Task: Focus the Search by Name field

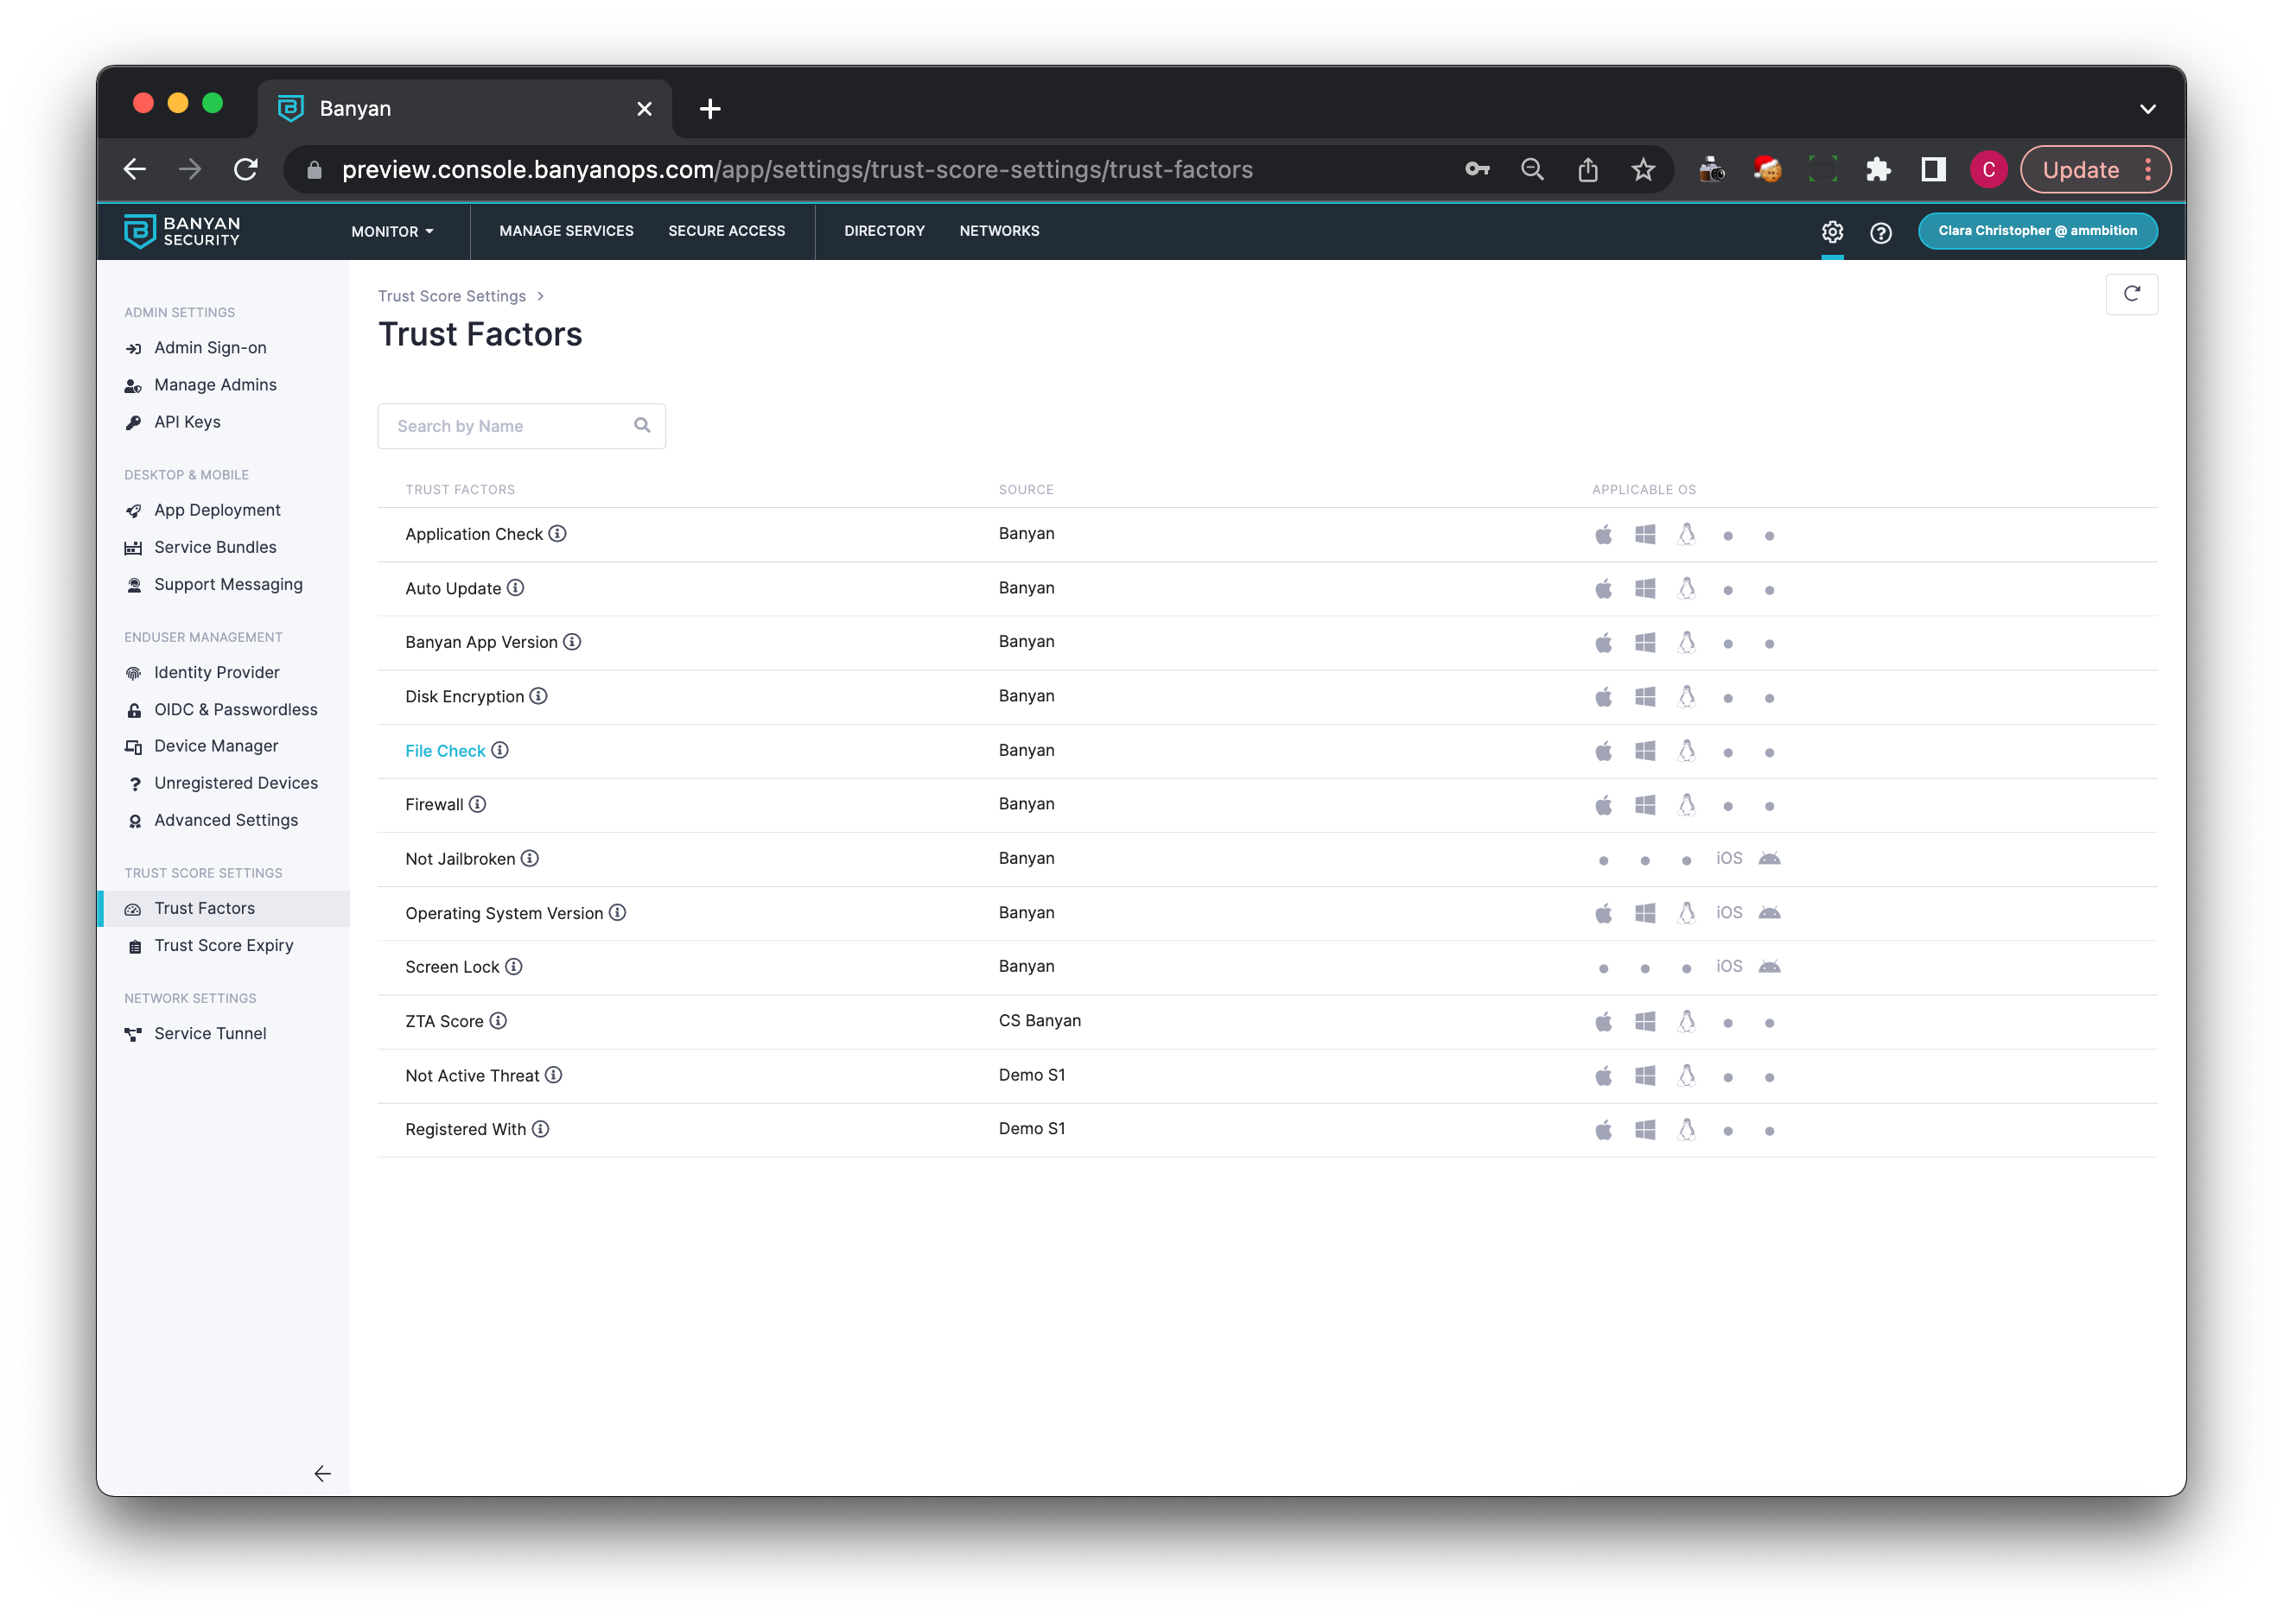Action: pyautogui.click(x=506, y=426)
